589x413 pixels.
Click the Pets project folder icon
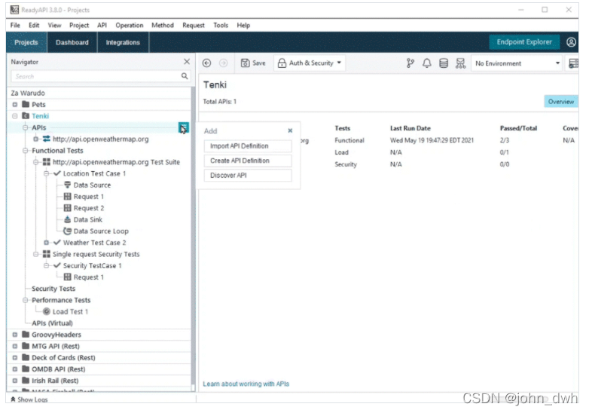26,104
